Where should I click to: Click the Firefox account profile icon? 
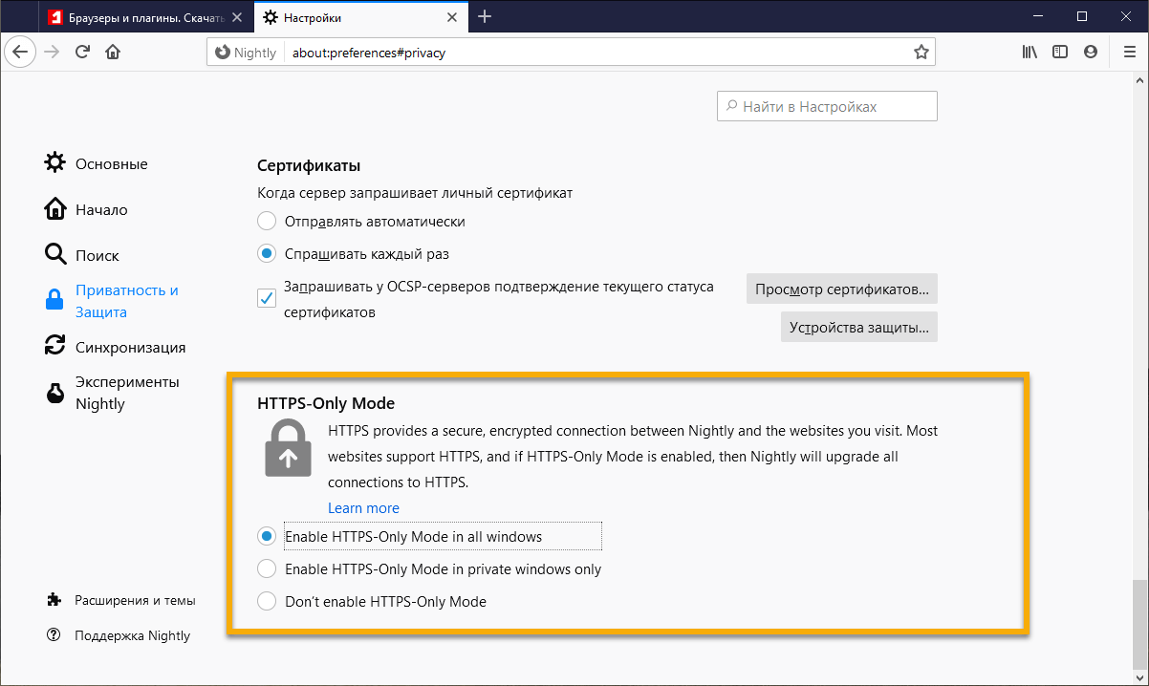tap(1091, 52)
